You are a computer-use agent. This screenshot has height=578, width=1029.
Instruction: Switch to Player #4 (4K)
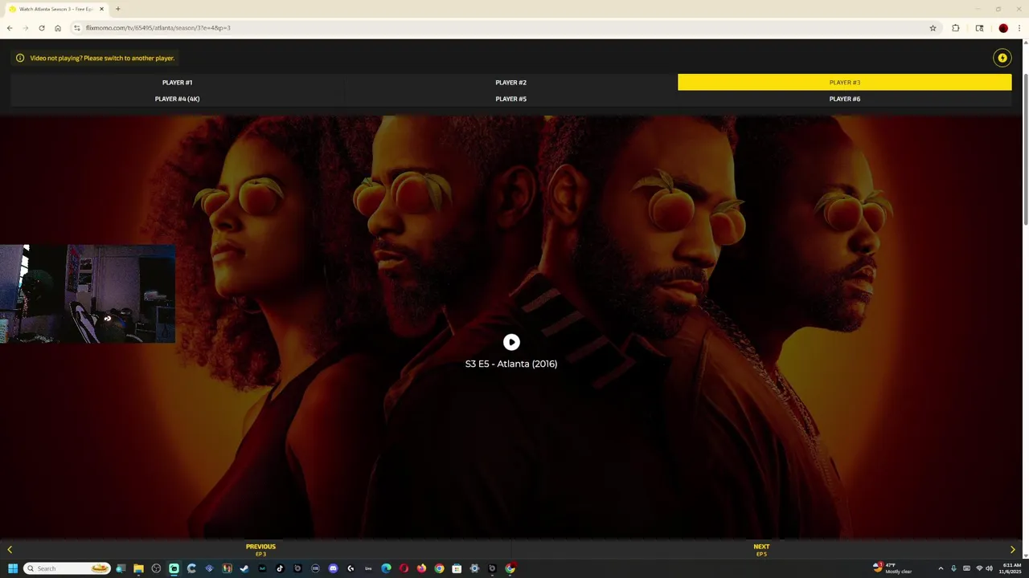click(x=177, y=99)
